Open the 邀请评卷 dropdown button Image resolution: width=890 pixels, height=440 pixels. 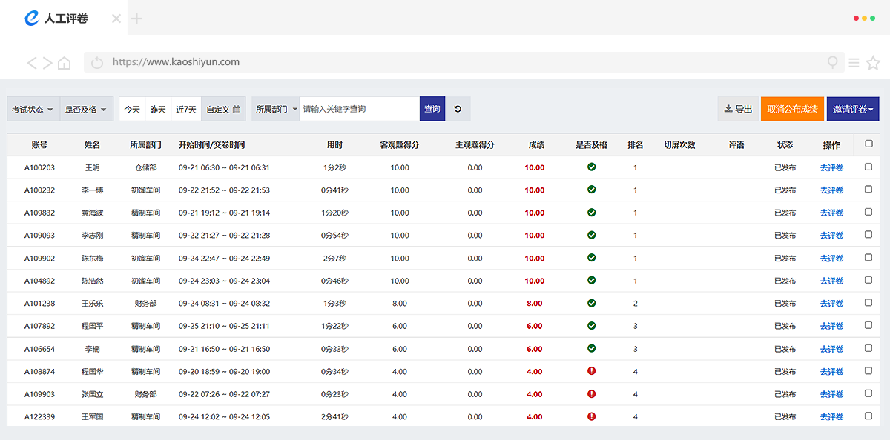click(852, 109)
